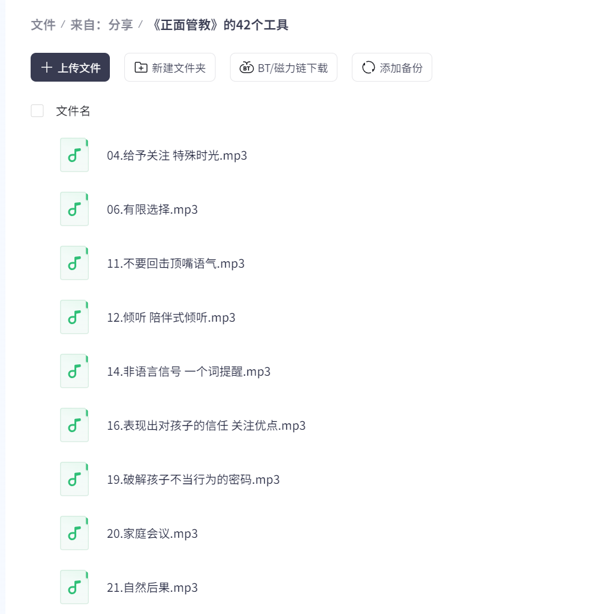Open 20.家庭会议.mp3 from the list
The width and height of the screenshot is (616, 614).
[x=152, y=534]
